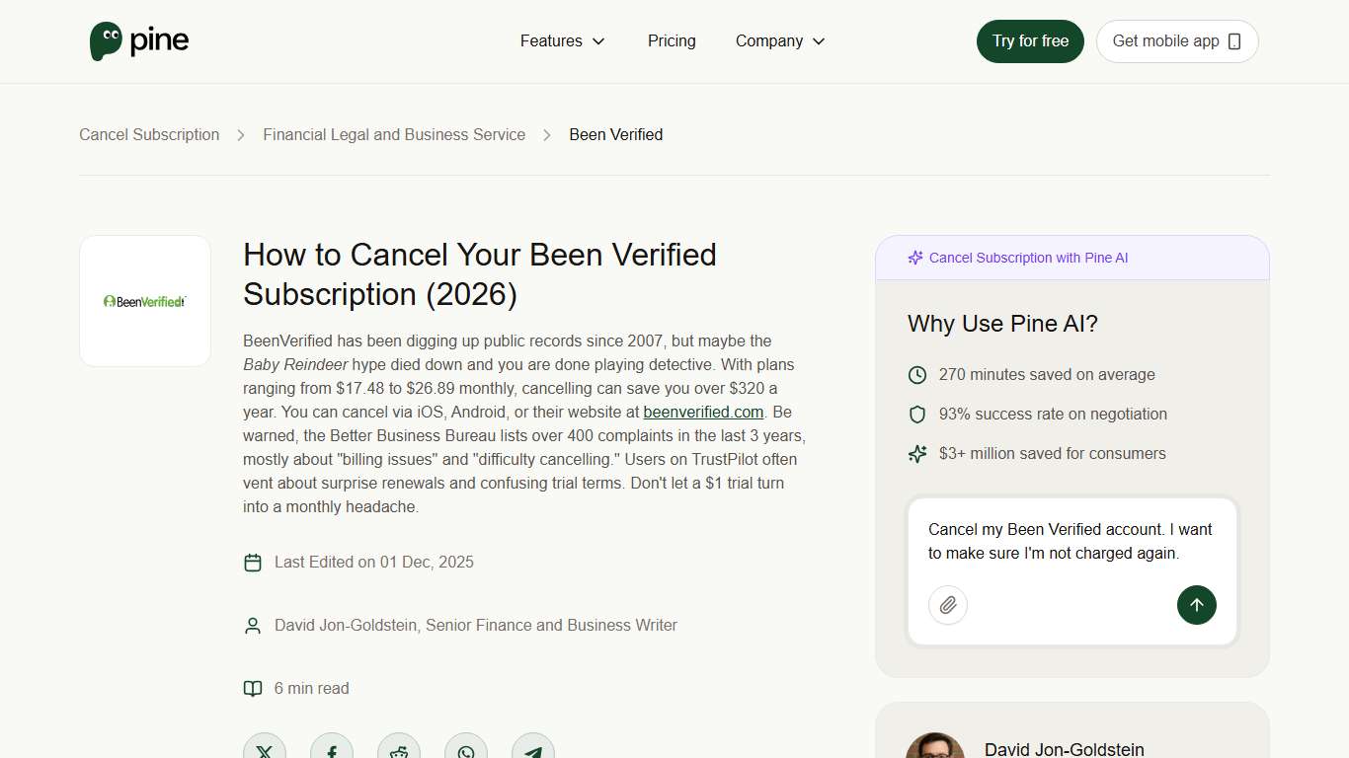Share the article to Reddit
This screenshot has width=1349, height=758.
pos(398,750)
